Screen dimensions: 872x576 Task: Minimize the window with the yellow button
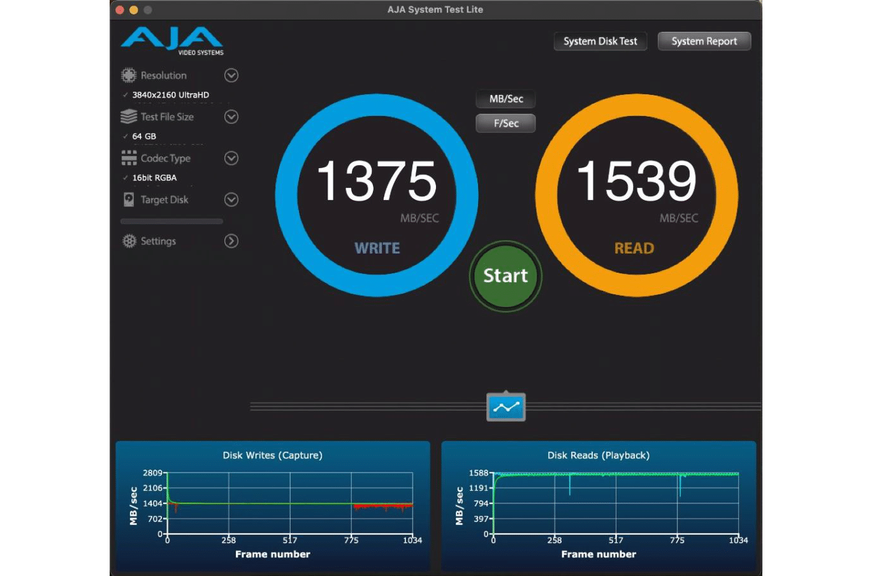[133, 10]
